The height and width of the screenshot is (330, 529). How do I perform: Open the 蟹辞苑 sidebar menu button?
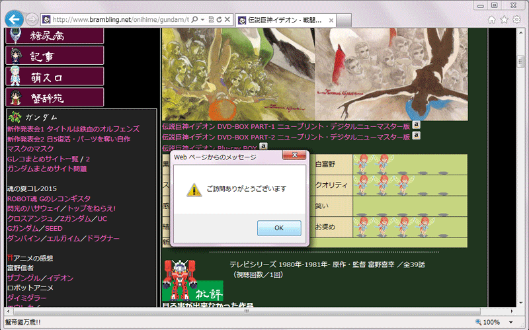[x=55, y=97]
